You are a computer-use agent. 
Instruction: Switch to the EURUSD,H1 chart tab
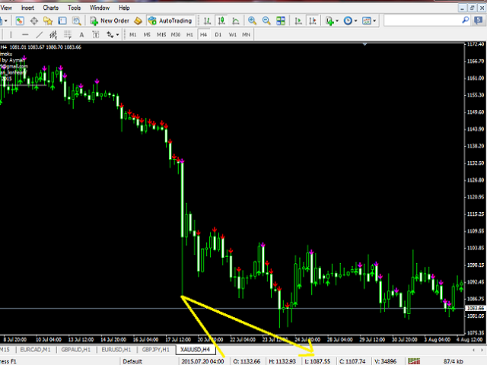[116, 350]
